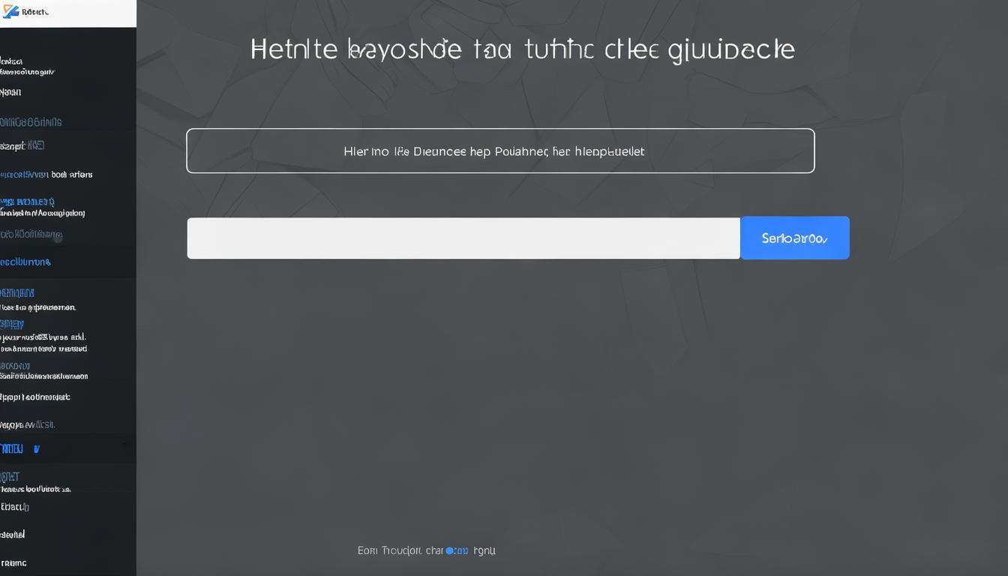Viewport: 1008px width, 576px height.
Task: Select the sidebar entry ending in 'bod arlens'
Action: tap(46, 175)
